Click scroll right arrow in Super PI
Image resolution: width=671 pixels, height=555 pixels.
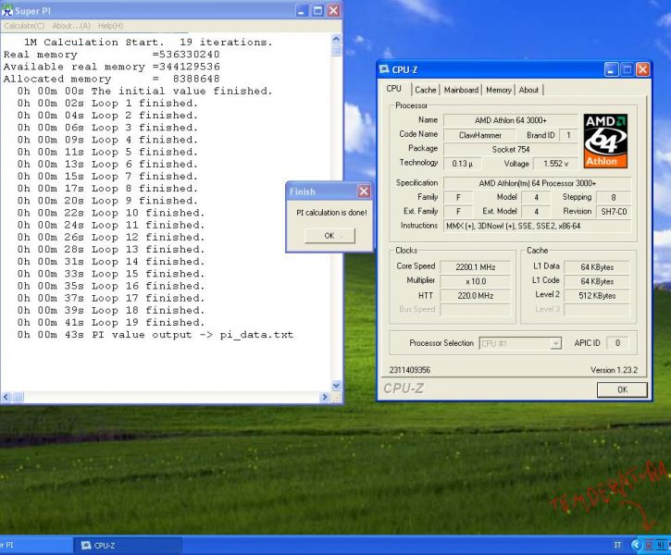[x=325, y=397]
